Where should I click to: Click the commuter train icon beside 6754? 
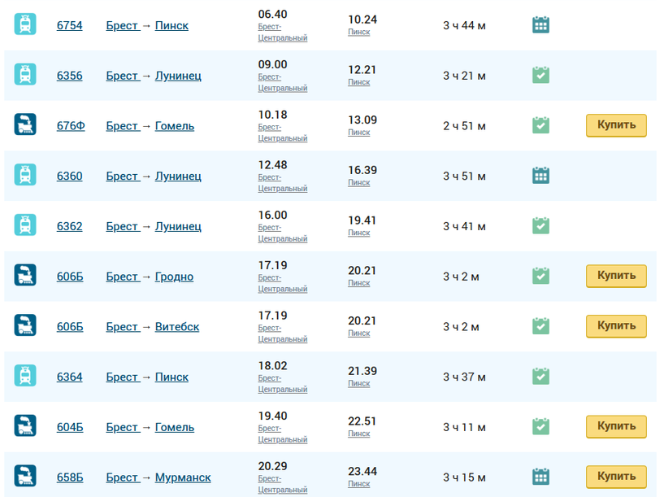click(25, 25)
